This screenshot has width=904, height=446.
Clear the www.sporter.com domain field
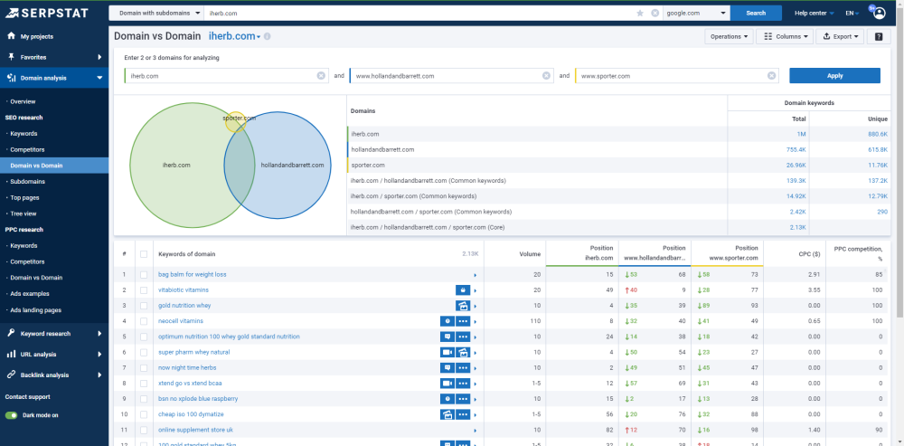pyautogui.click(x=771, y=76)
